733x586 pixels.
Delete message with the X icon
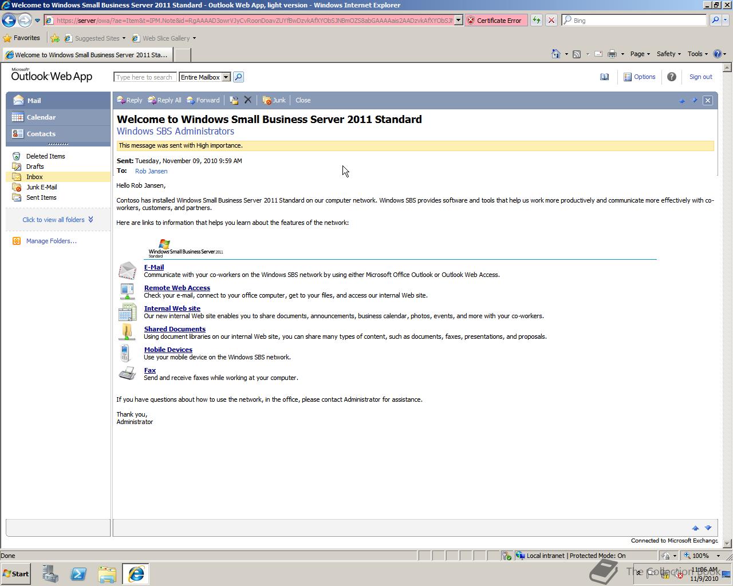pyautogui.click(x=248, y=100)
